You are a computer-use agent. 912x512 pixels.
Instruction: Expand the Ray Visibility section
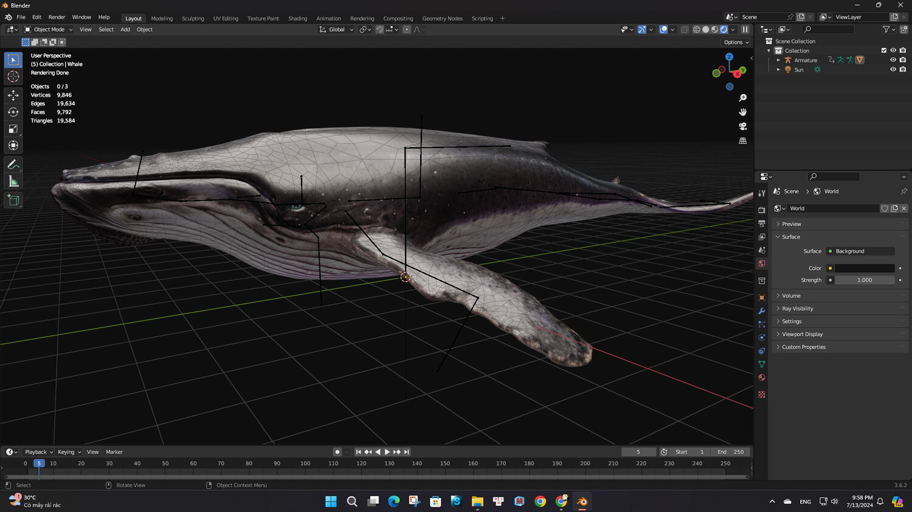(797, 309)
